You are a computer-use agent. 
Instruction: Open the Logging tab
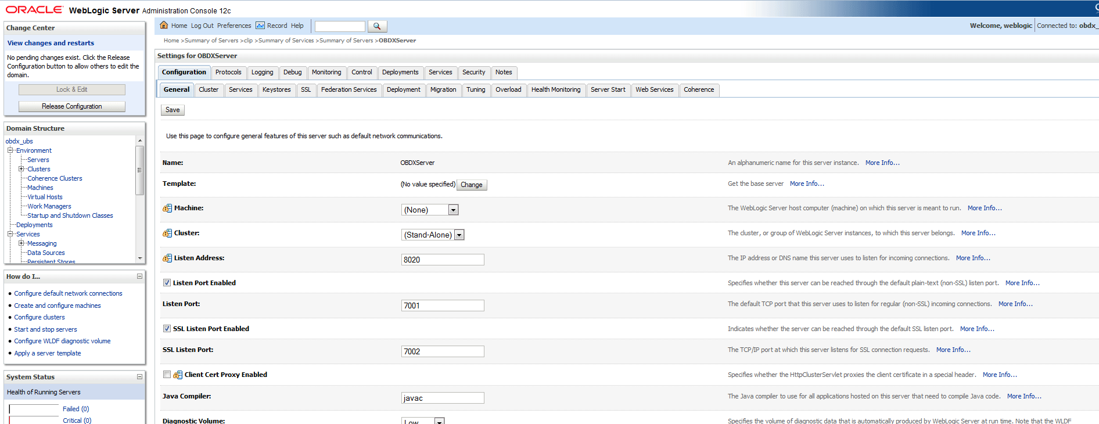coord(262,72)
